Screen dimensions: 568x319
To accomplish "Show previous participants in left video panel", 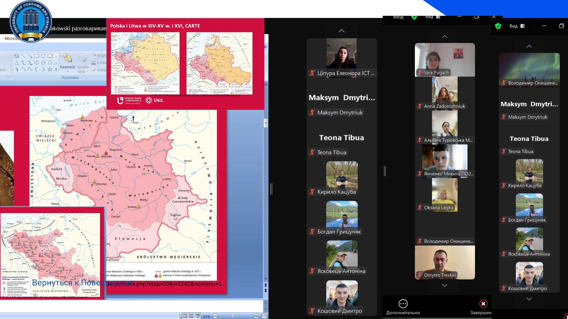I will coord(341,31).
